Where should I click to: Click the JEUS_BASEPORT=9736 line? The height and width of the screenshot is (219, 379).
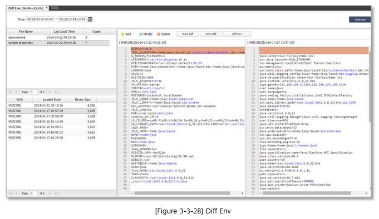tap(146, 81)
